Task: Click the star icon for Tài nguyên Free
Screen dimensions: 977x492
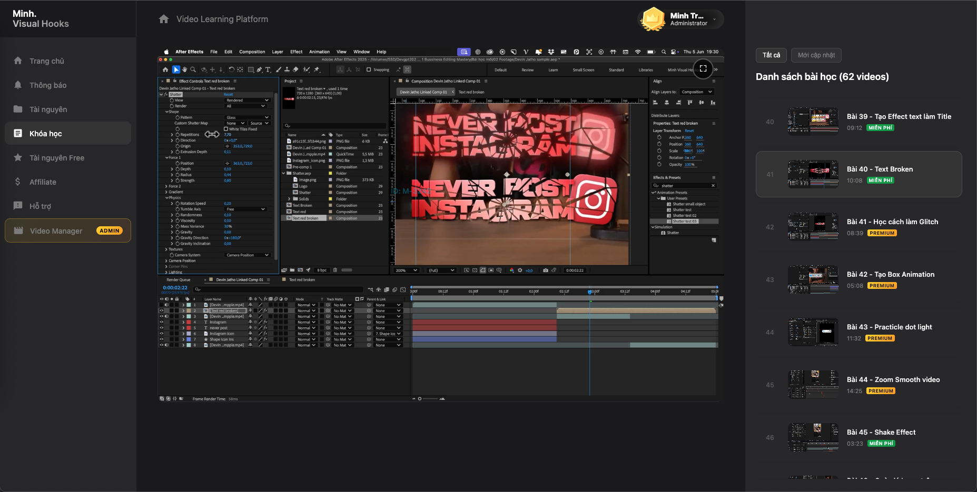Action: pos(18,158)
